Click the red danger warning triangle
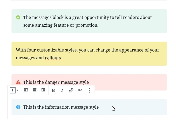The width and height of the screenshot is (176, 130). tap(18, 82)
